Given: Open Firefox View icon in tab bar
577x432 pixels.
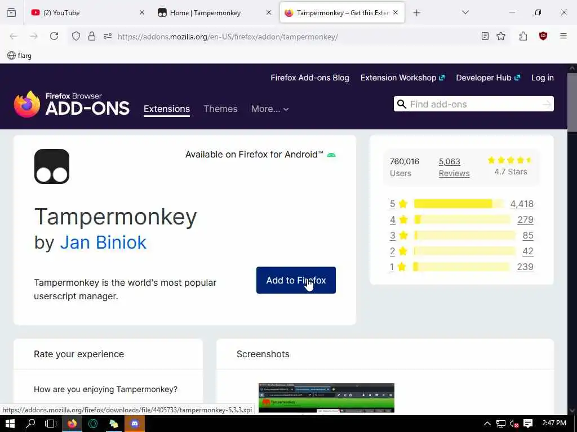Looking at the screenshot, I should (11, 12).
